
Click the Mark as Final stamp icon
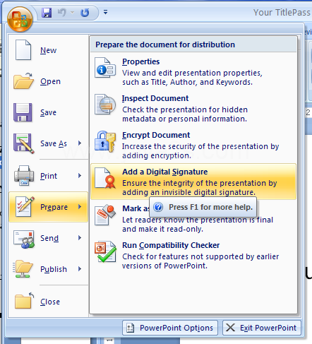tap(105, 215)
